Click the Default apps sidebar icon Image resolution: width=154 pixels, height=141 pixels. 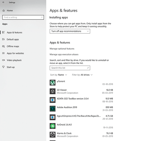pos(3,39)
